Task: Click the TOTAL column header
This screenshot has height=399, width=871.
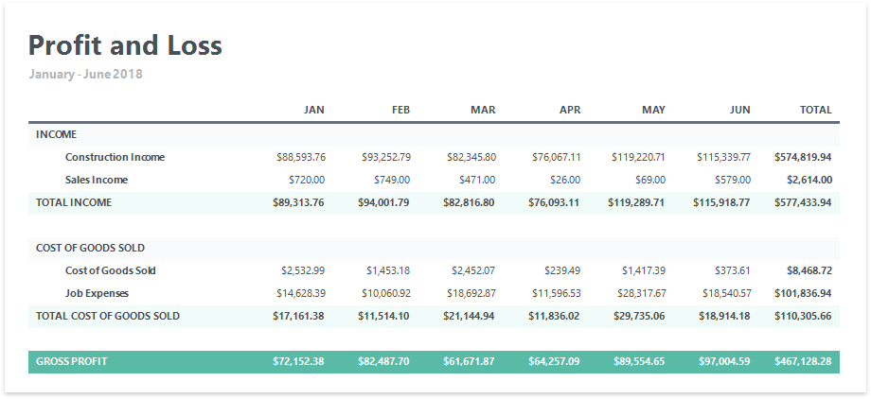Action: tap(815, 111)
